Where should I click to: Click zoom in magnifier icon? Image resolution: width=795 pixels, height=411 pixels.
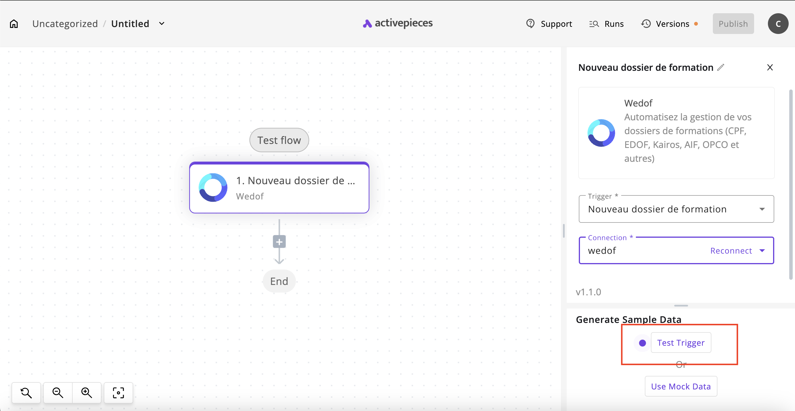tap(86, 393)
